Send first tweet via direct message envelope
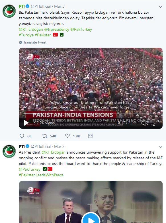The image size is (166, 223). click(x=90, y=136)
